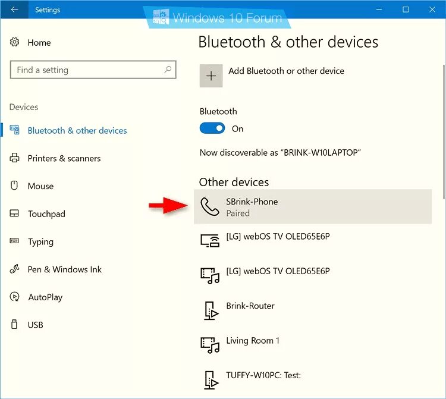This screenshot has height=399, width=446.
Task: Click the Mouse sidebar icon
Action: [14, 186]
